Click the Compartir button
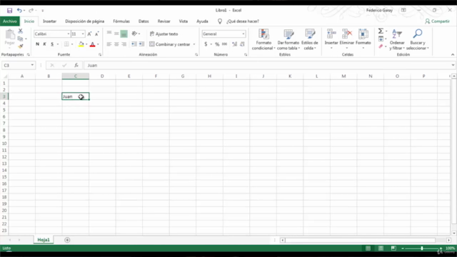The height and width of the screenshot is (257, 457). click(x=437, y=21)
